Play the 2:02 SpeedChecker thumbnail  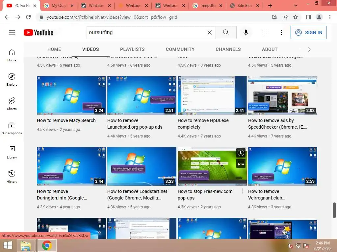coord(283,95)
